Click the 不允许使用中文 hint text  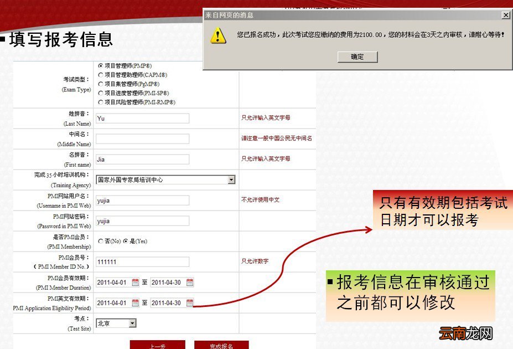click(261, 200)
